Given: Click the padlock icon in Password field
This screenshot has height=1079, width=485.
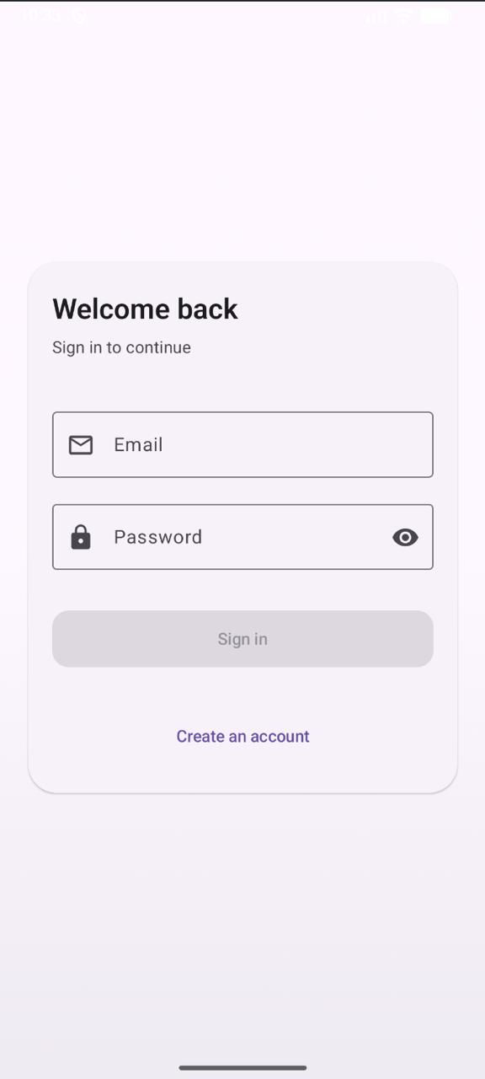Looking at the screenshot, I should [x=81, y=537].
